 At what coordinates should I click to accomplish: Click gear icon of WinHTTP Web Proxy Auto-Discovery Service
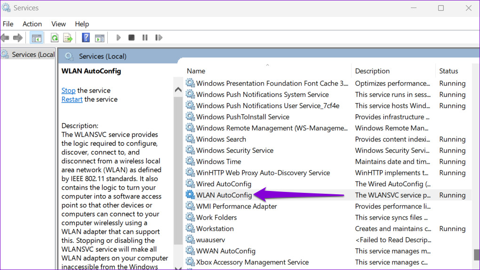point(190,172)
